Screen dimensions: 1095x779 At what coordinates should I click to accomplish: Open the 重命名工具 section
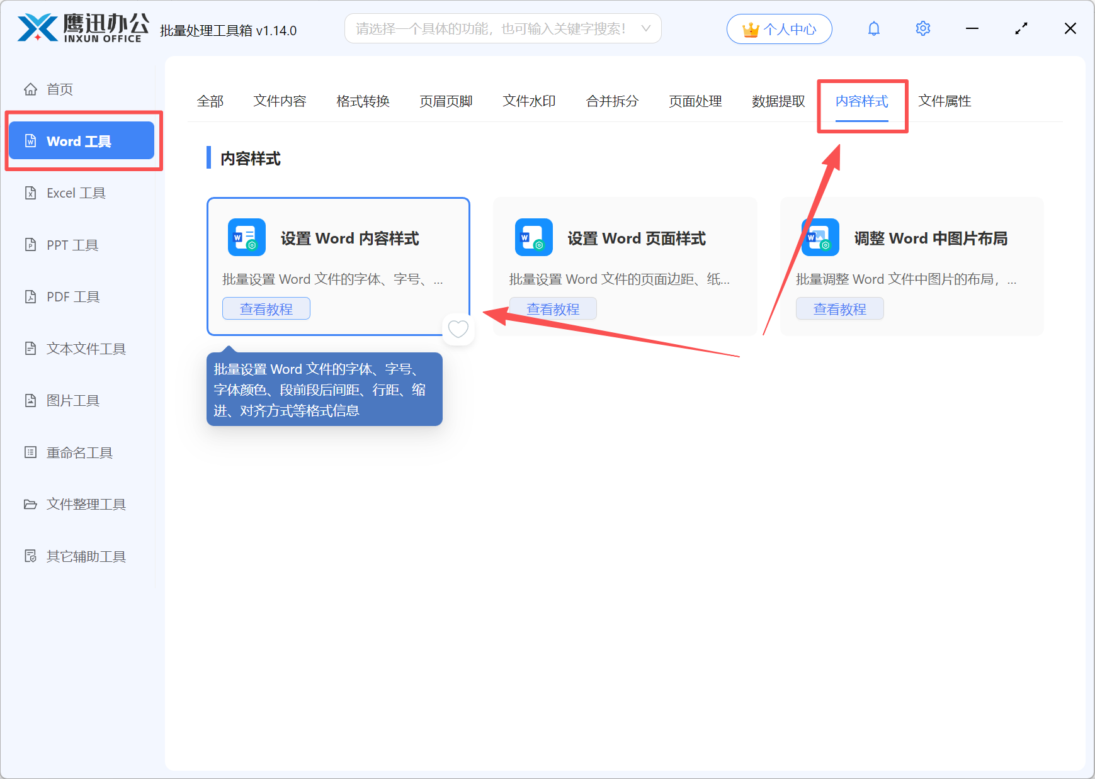(x=79, y=452)
